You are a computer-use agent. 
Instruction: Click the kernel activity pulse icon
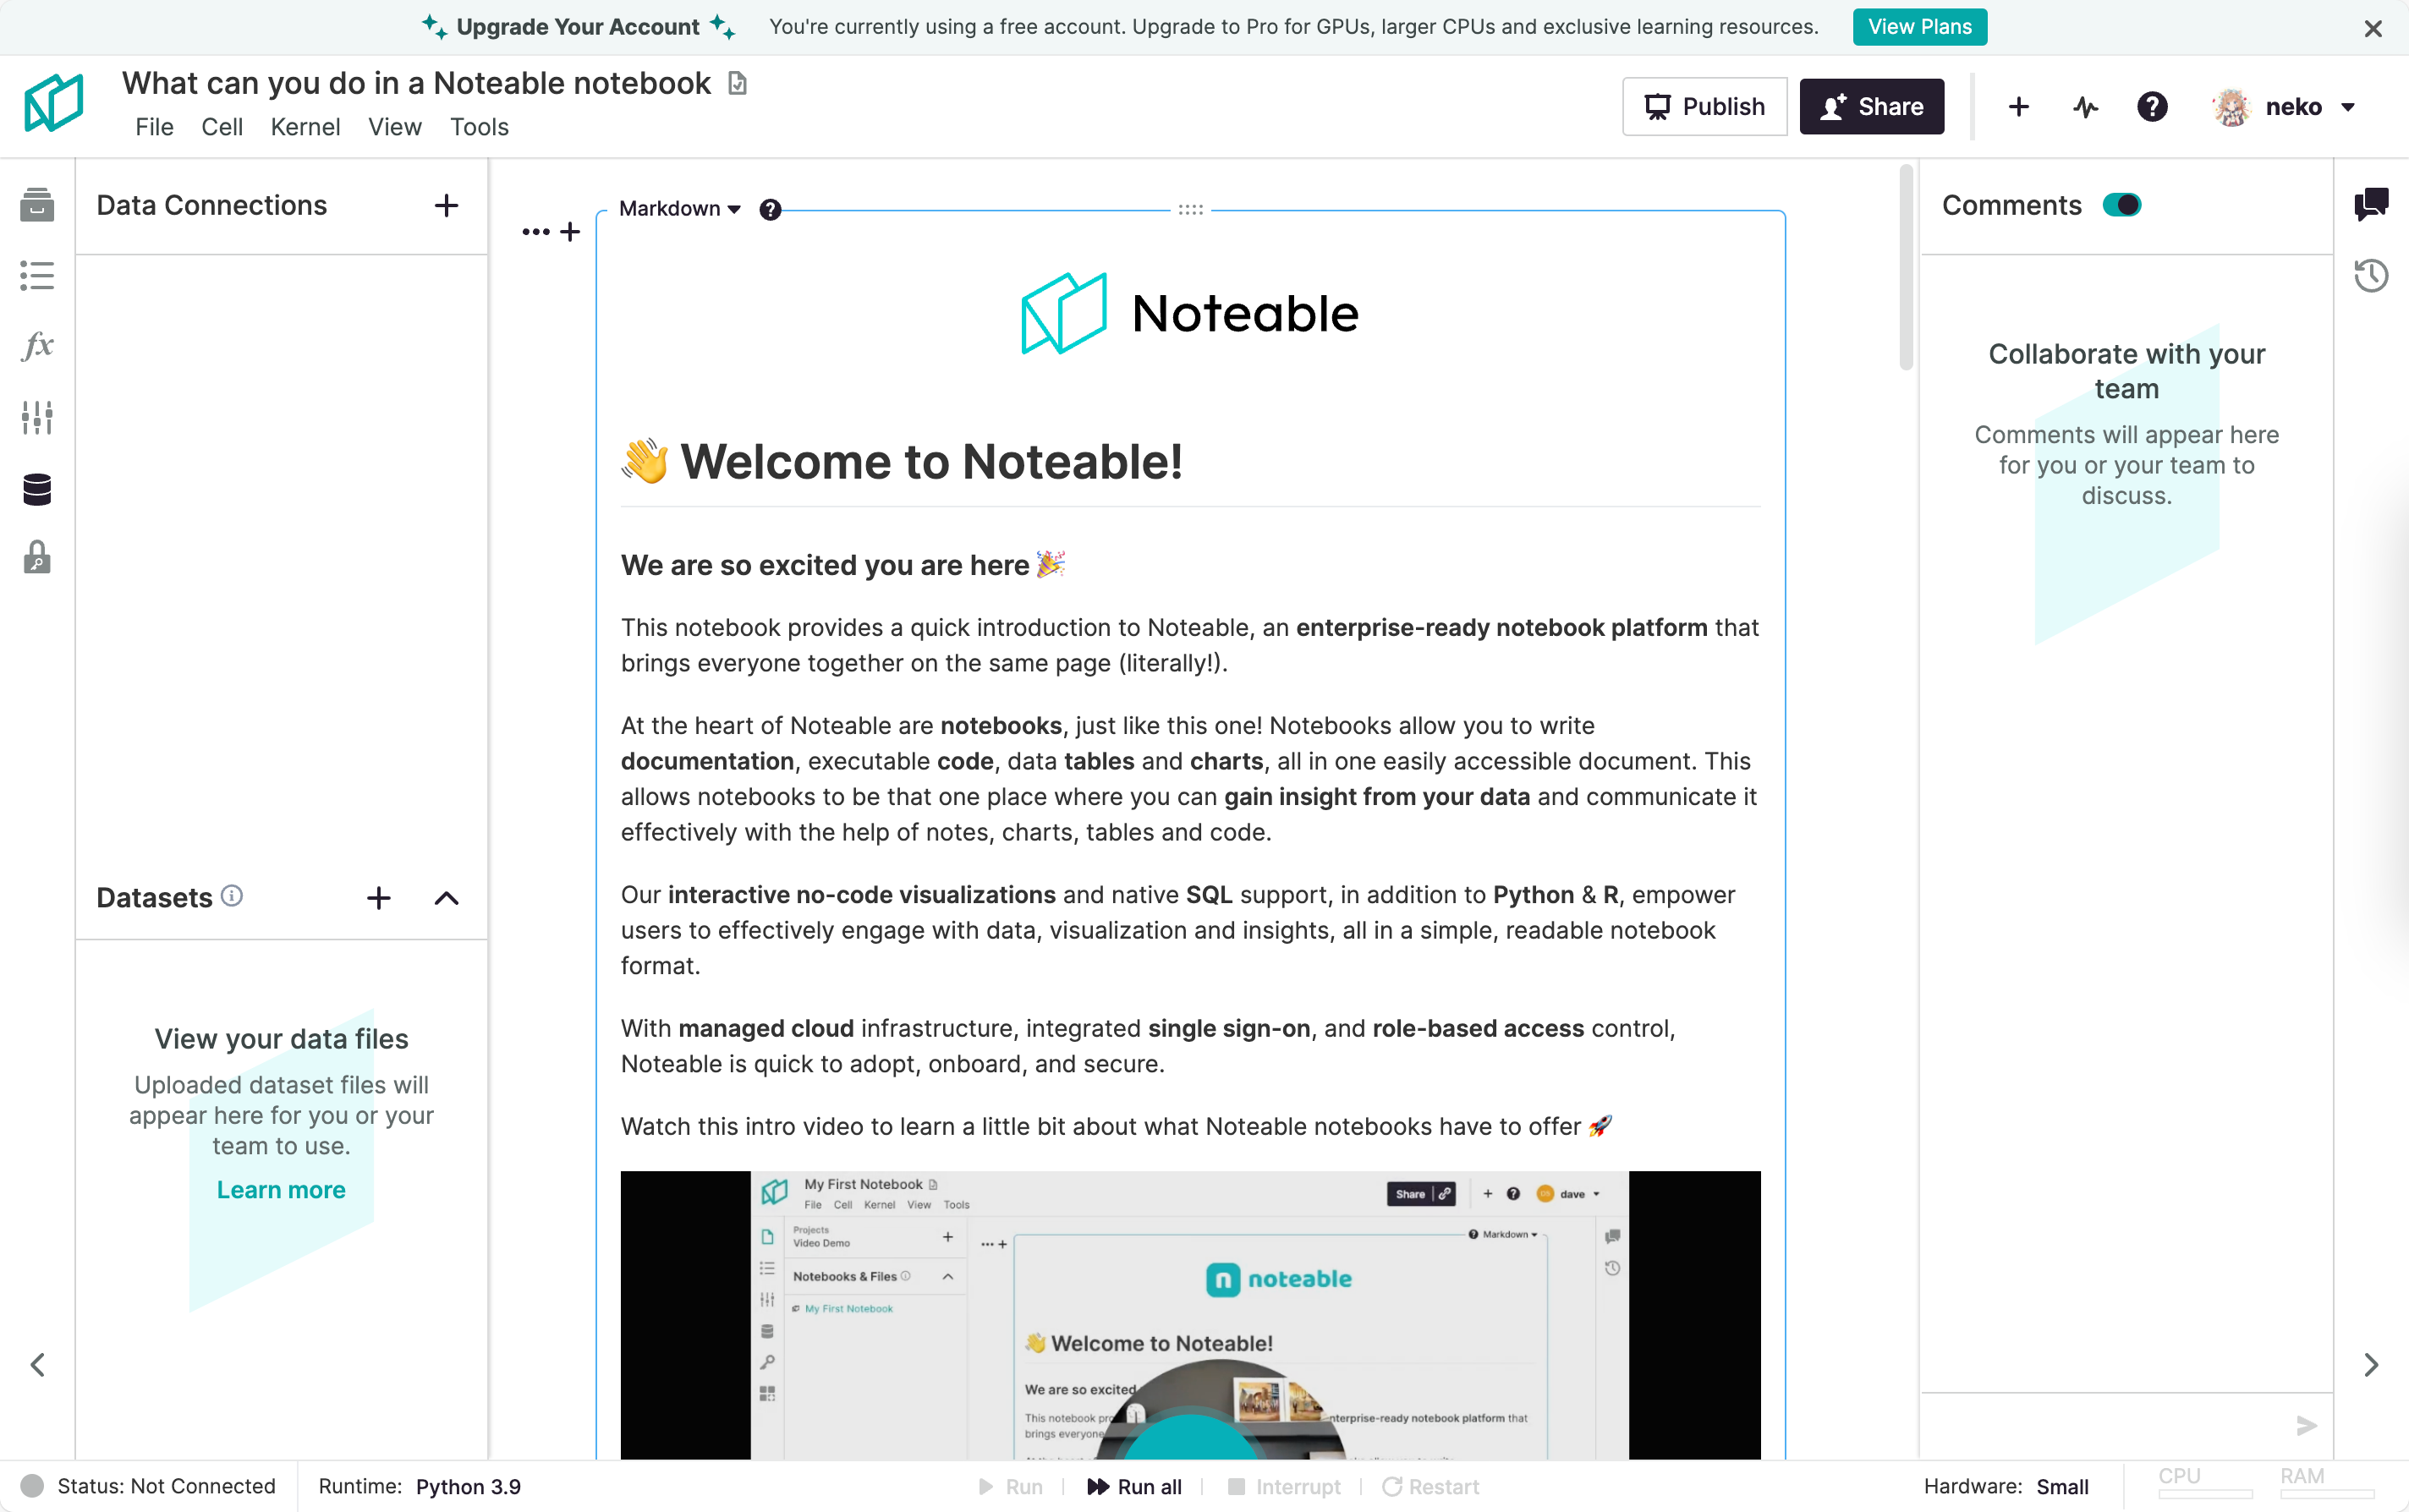coord(2085,107)
